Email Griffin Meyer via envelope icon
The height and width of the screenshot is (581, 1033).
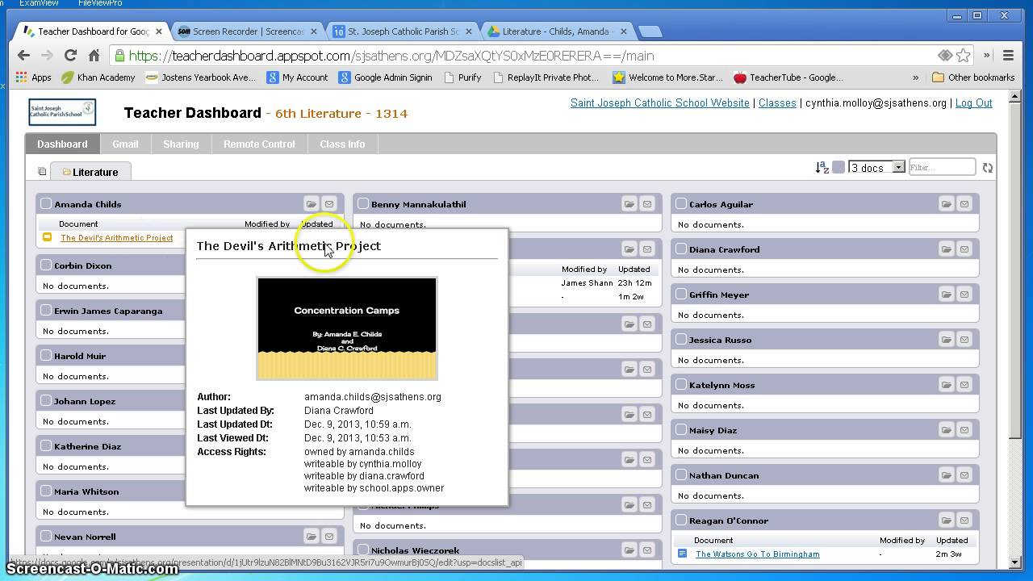(964, 295)
